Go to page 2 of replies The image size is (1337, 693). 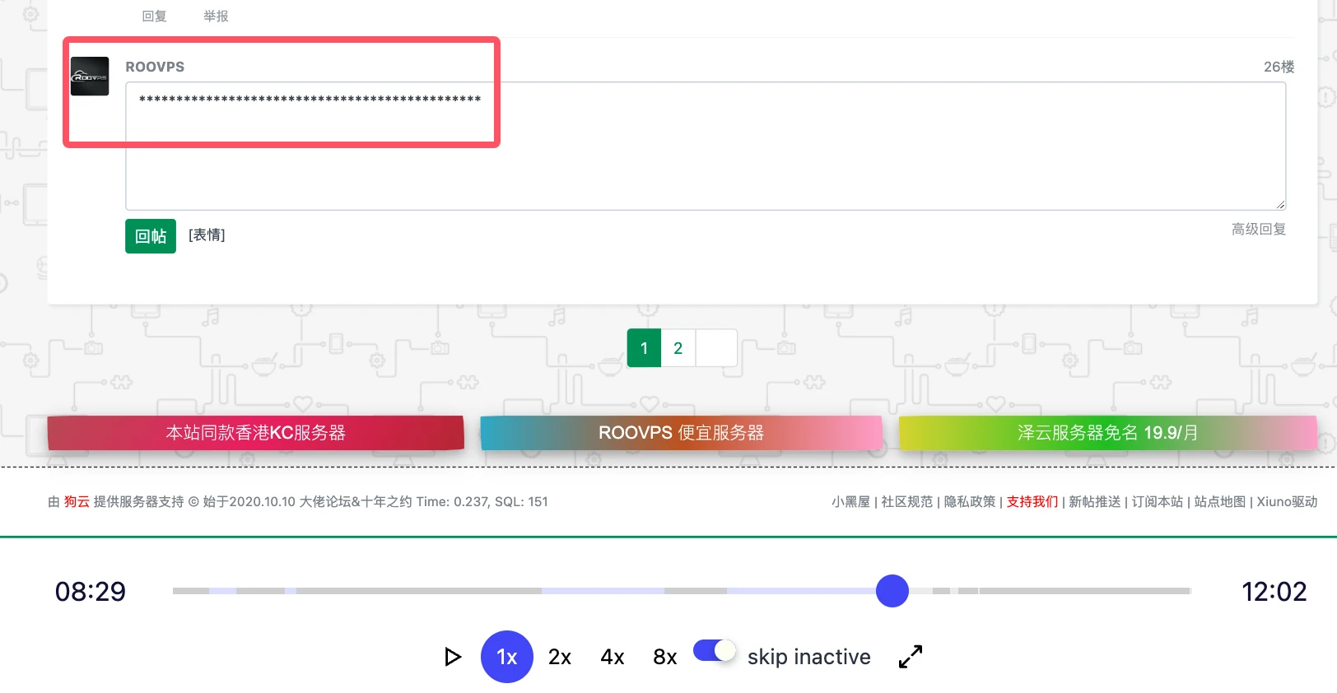pyautogui.click(x=678, y=348)
